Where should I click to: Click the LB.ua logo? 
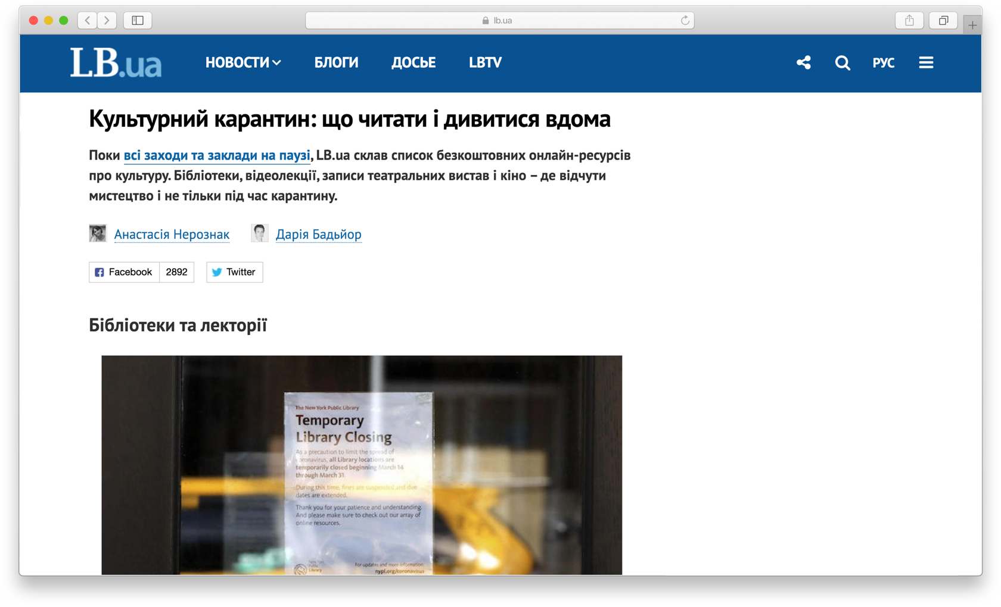pyautogui.click(x=116, y=62)
